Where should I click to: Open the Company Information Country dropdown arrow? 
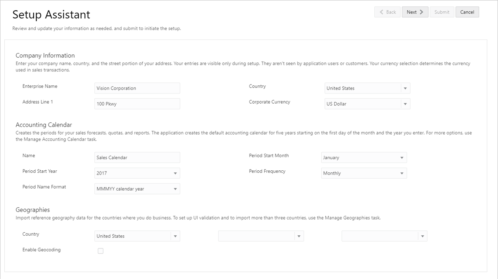tap(405, 88)
